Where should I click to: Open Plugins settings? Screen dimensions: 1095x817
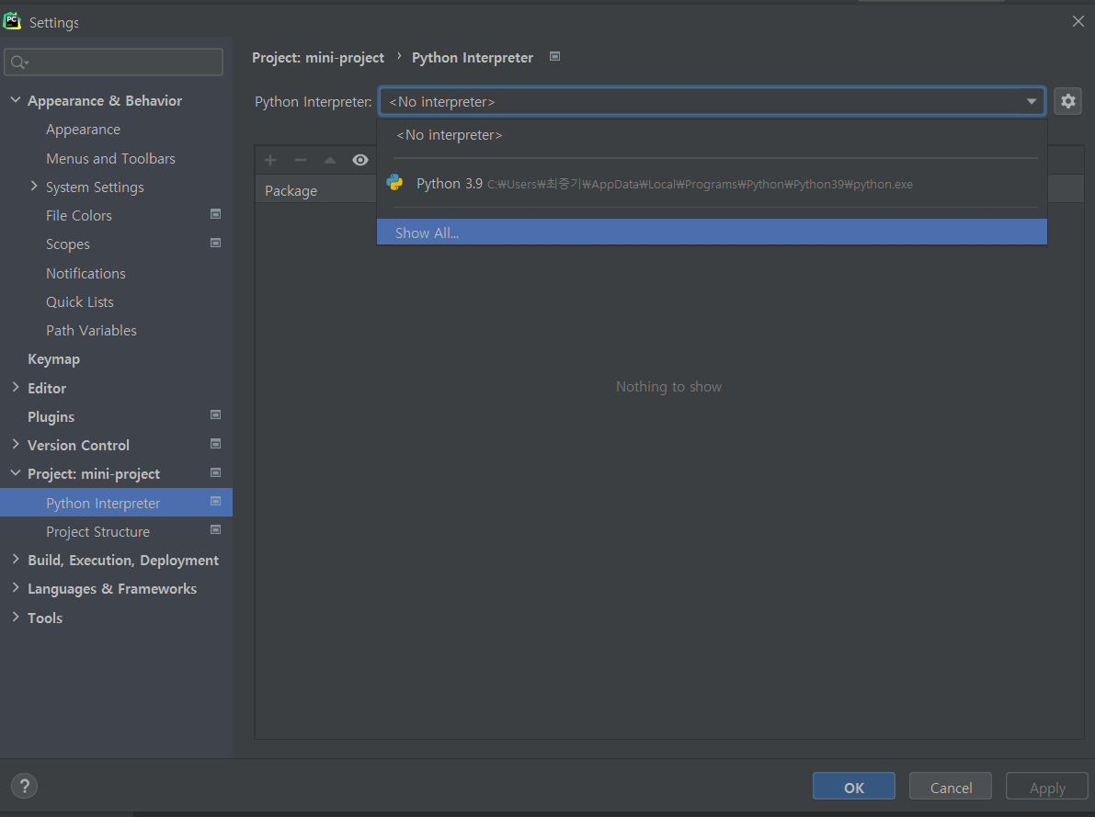coord(51,417)
